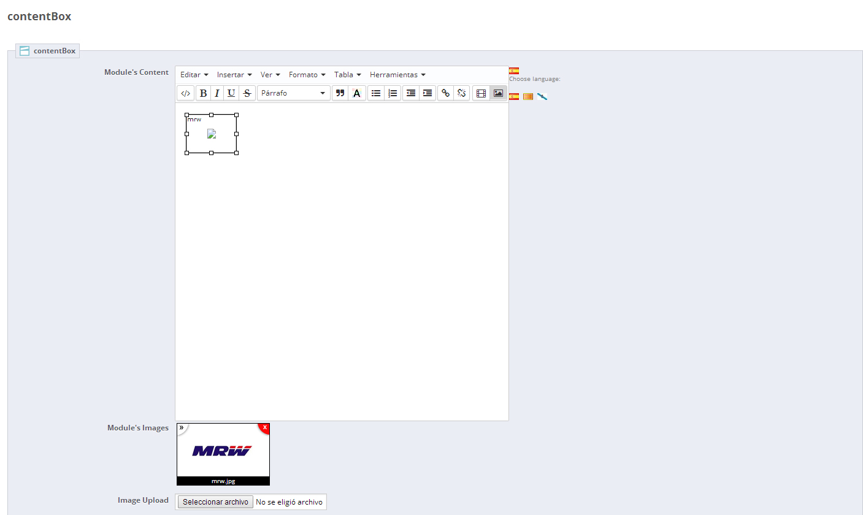Click the 'Choose language:' text
Screen dimensions: 863x515
coord(535,79)
